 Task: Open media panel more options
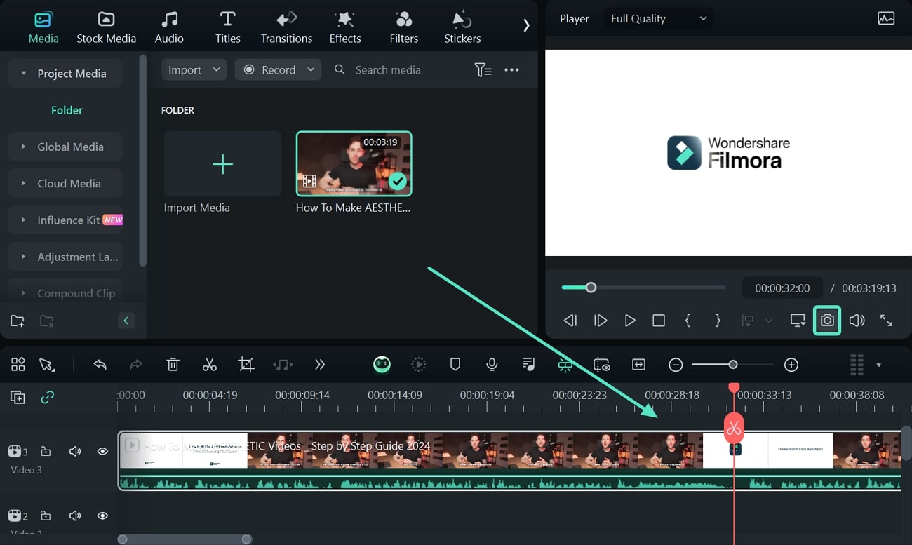[x=512, y=69]
